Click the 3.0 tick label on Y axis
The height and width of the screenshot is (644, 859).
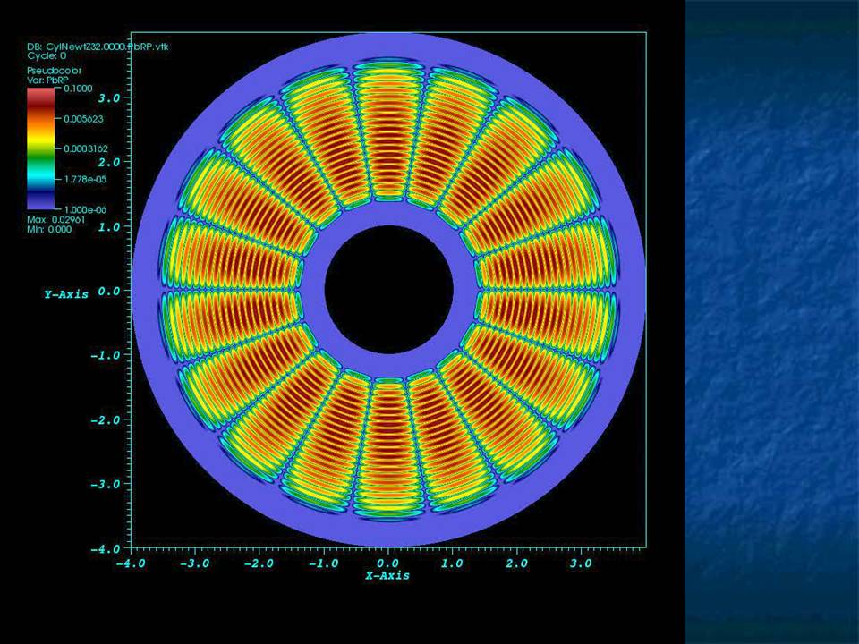[x=109, y=97]
